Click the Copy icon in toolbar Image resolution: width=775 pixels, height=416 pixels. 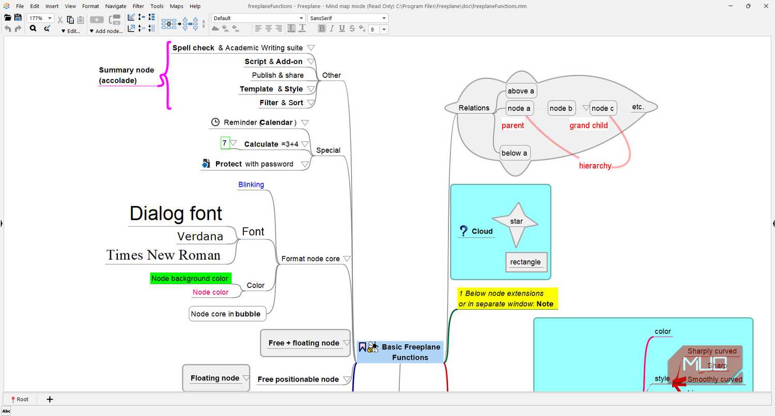tap(70, 20)
